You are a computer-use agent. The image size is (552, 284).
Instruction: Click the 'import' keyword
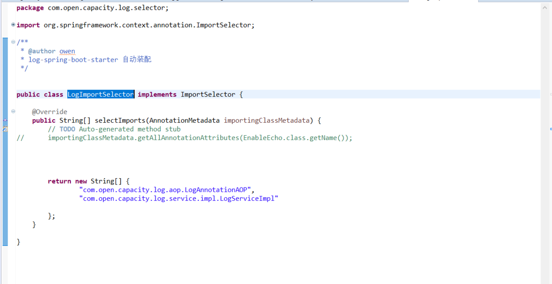pyautogui.click(x=28, y=25)
